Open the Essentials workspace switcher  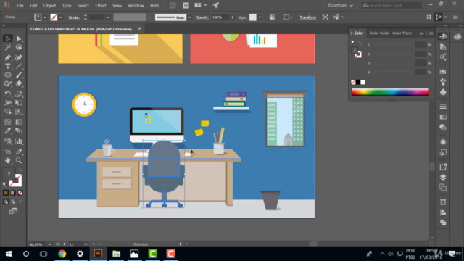click(340, 5)
